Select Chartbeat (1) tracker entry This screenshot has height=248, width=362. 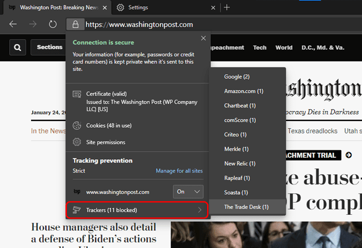(x=247, y=106)
